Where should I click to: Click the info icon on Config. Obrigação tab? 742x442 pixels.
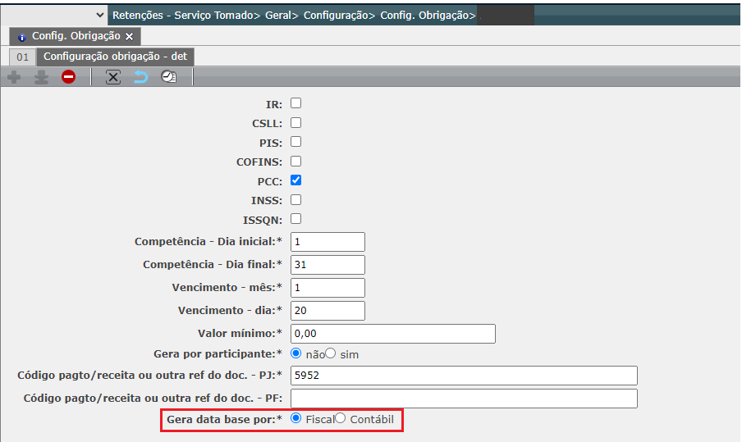[22, 37]
